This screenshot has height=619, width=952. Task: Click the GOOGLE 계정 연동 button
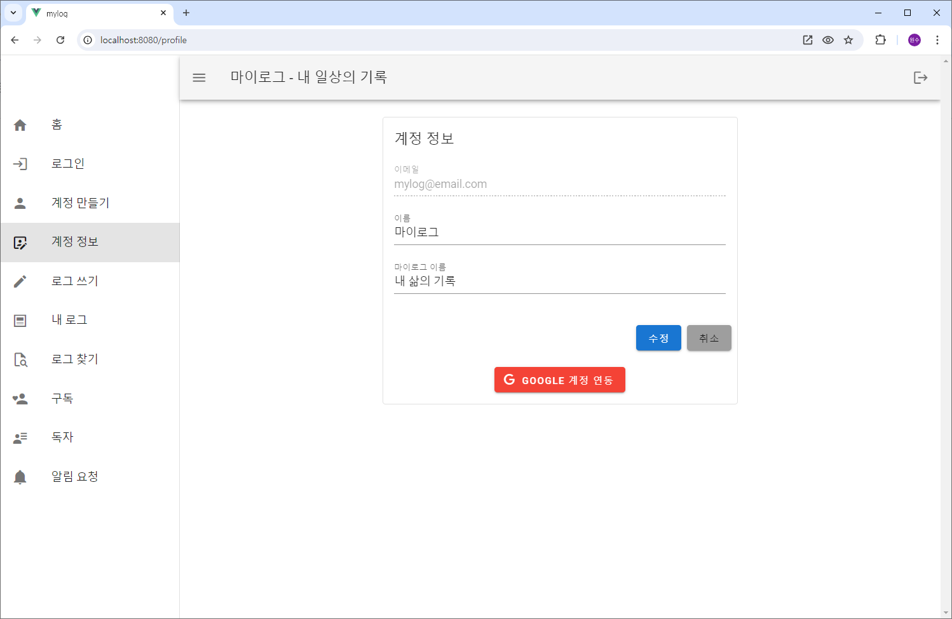coord(559,380)
